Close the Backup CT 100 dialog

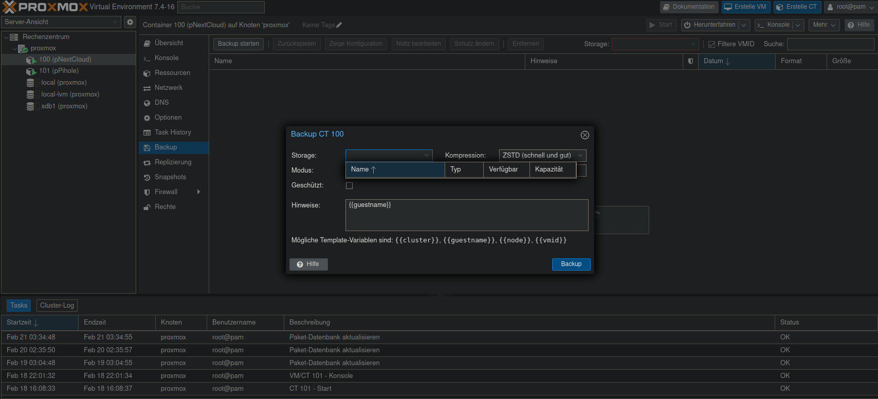coord(585,135)
